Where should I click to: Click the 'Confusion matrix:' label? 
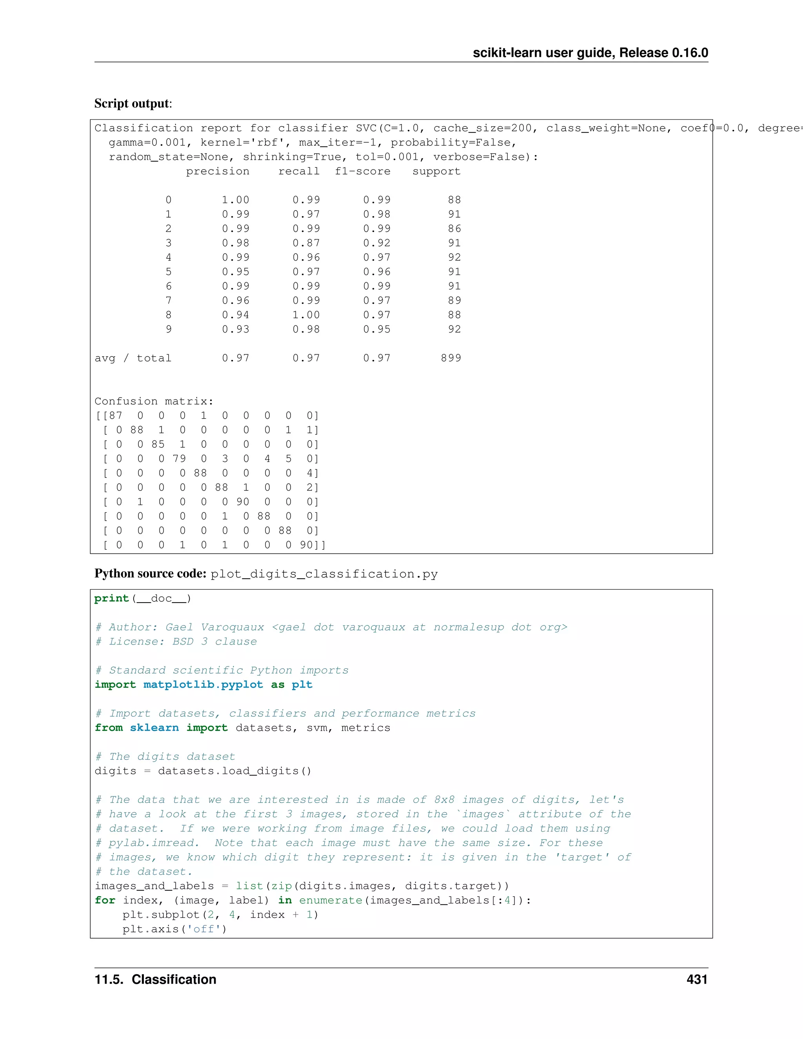[x=154, y=401]
